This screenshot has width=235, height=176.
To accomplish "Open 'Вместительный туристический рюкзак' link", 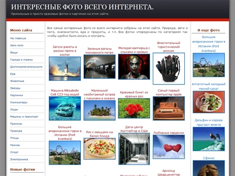I will [x=169, y=47].
